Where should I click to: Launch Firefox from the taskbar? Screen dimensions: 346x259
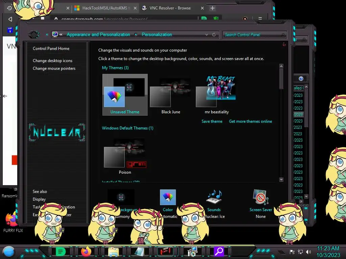(86, 251)
